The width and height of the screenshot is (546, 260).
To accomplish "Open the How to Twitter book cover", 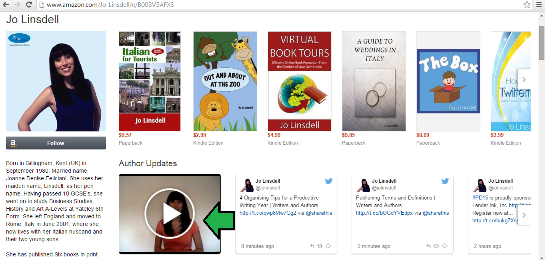I will tap(511, 81).
